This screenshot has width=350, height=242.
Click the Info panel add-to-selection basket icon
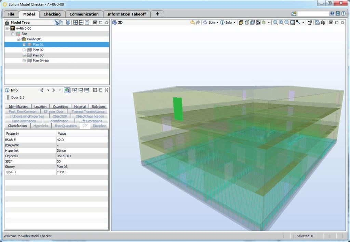[x=75, y=90]
